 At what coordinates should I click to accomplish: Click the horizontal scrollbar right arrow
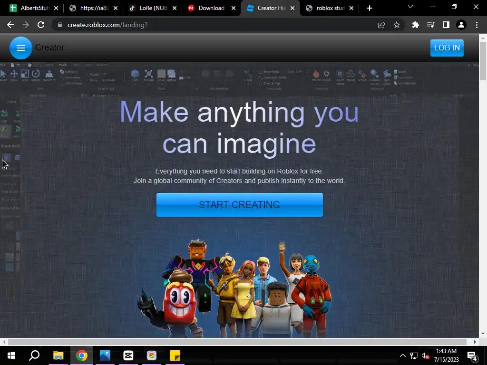(x=475, y=342)
